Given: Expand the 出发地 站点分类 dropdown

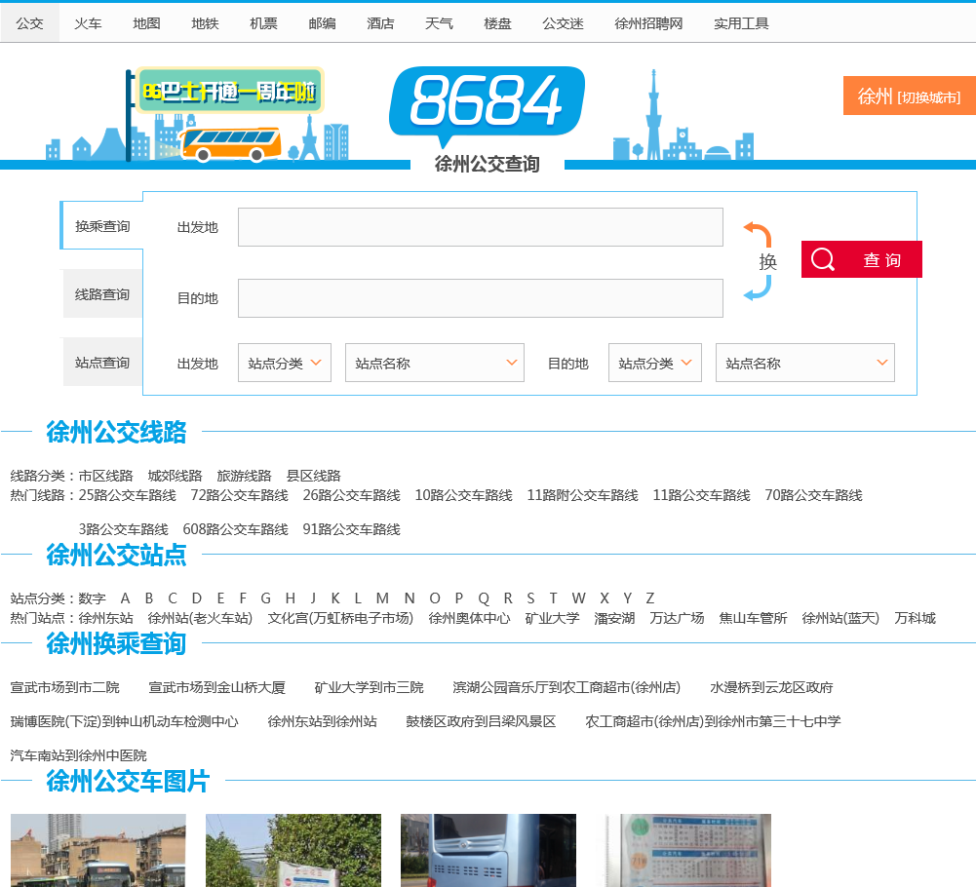Looking at the screenshot, I should coord(285,363).
